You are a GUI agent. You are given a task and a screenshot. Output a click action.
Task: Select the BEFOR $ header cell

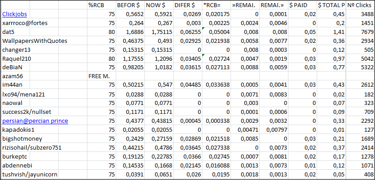pyautogui.click(x=130, y=5)
